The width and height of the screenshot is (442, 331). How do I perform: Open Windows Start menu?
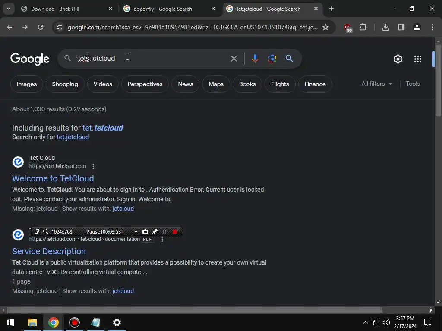pos(10,322)
